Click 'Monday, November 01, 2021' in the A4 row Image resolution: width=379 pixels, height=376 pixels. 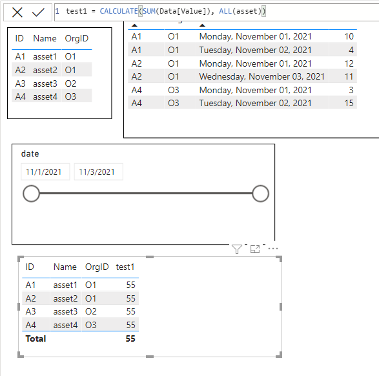(256, 90)
